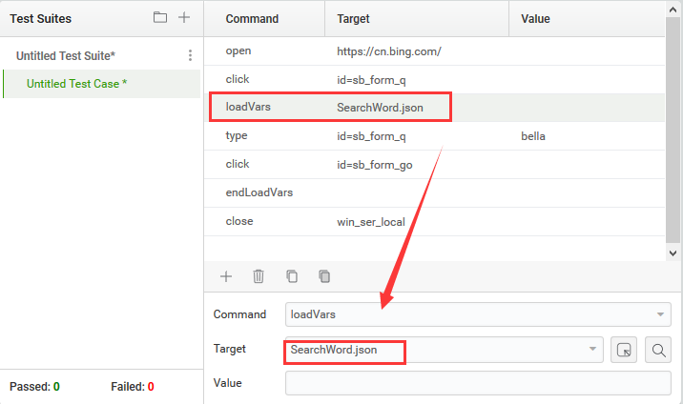Add a new test case with plus
683x404 pixels.
coord(184,17)
